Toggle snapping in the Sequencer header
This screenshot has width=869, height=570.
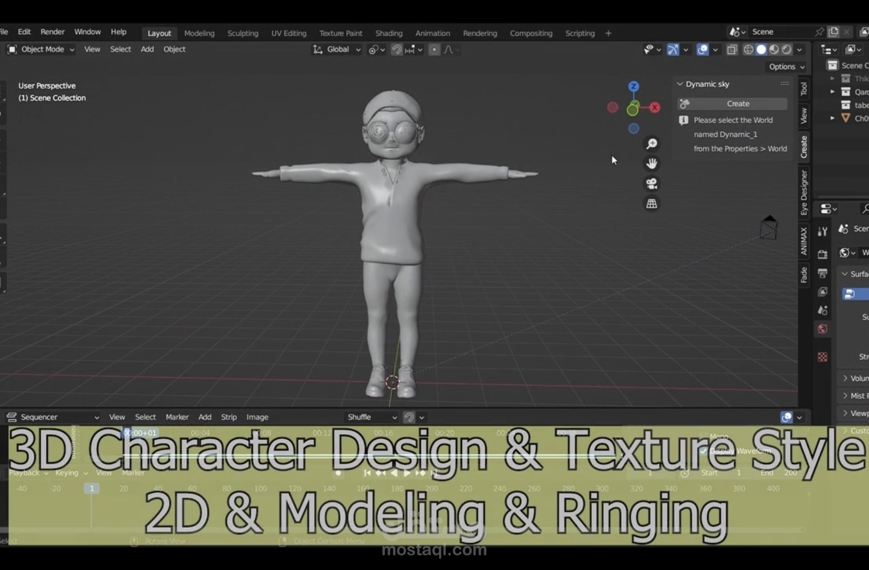tap(409, 417)
